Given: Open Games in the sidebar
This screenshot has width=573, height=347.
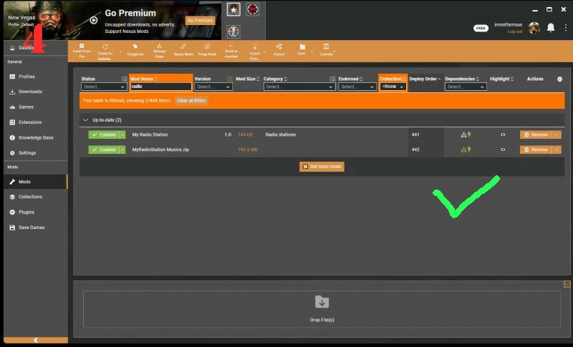Looking at the screenshot, I should (x=36, y=107).
